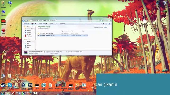Open the recent locations arrow beside the forward button
The width and height of the screenshot is (170, 95).
(x=28, y=21)
